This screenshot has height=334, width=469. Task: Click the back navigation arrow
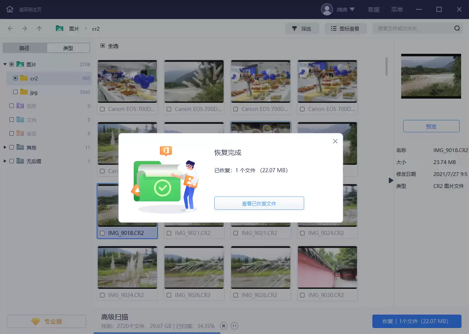click(x=10, y=28)
